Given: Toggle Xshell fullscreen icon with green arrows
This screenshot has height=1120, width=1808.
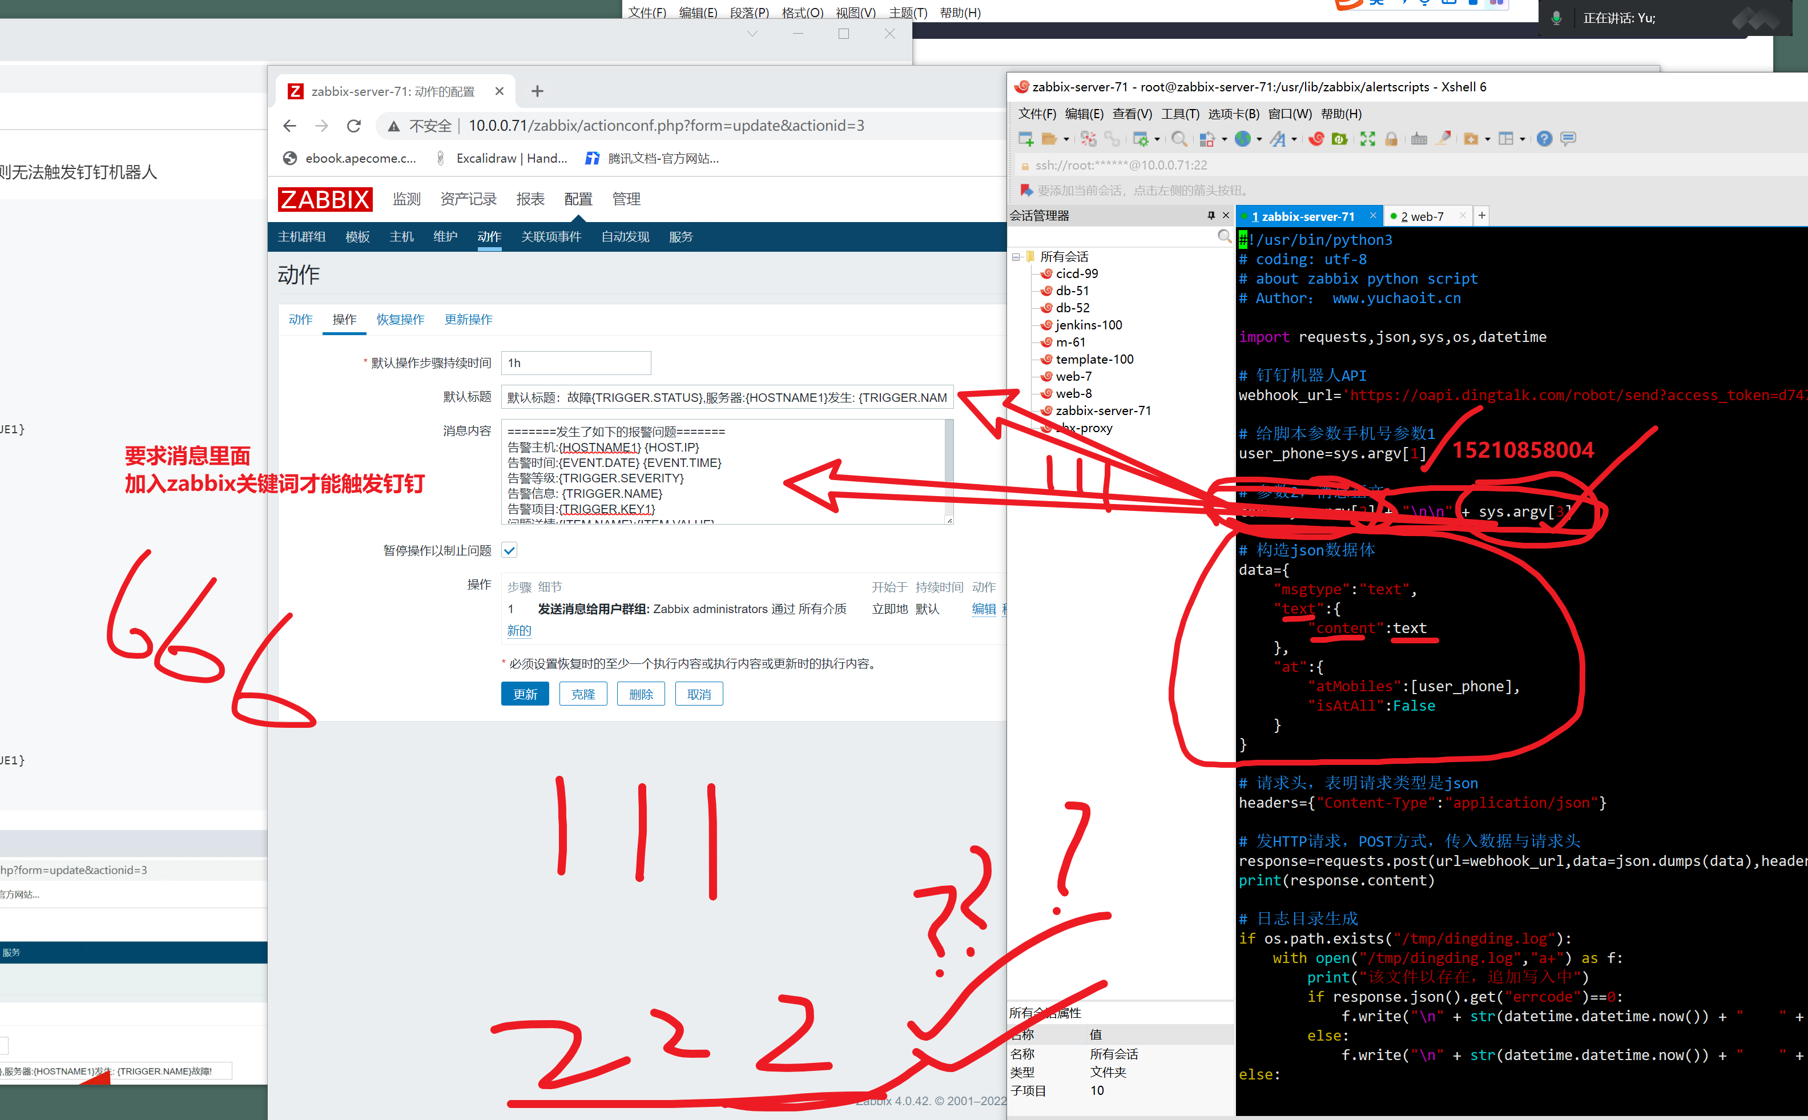Looking at the screenshot, I should (1367, 139).
